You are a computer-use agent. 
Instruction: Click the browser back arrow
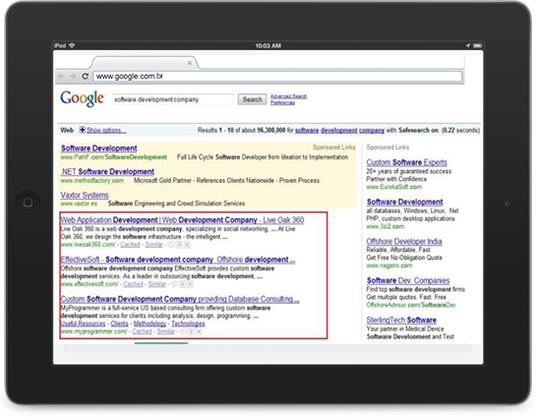tap(61, 76)
